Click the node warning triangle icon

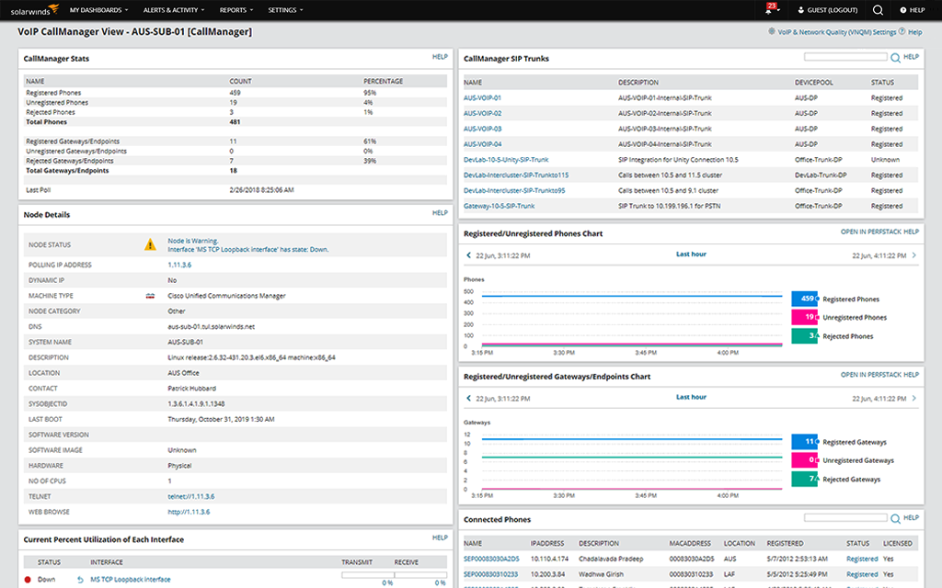click(x=150, y=244)
